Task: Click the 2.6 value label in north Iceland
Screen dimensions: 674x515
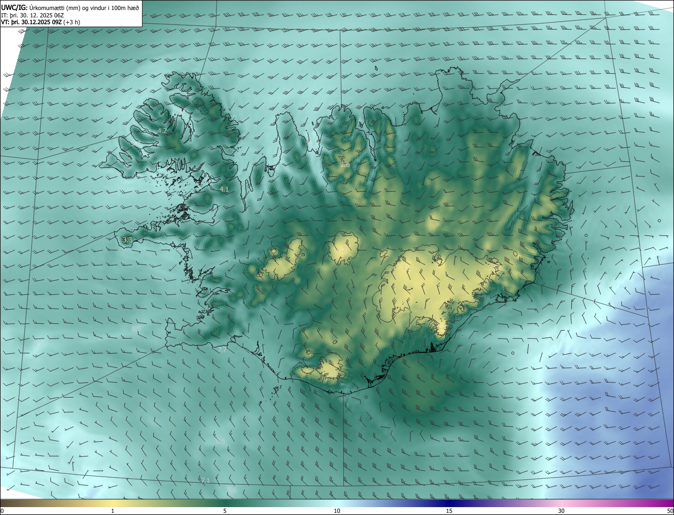Action: coord(345,164)
